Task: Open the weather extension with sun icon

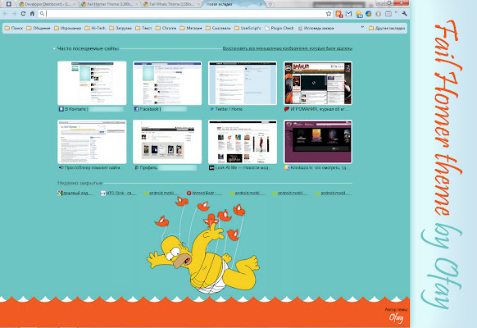Action: (x=359, y=14)
